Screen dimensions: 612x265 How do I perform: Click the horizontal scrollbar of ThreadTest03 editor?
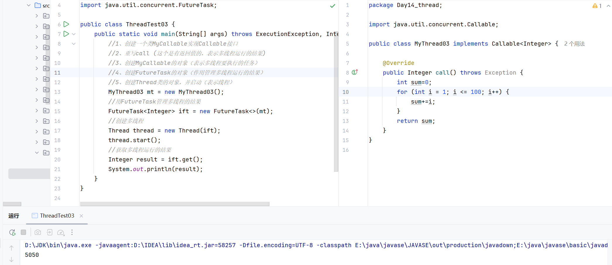point(175,204)
